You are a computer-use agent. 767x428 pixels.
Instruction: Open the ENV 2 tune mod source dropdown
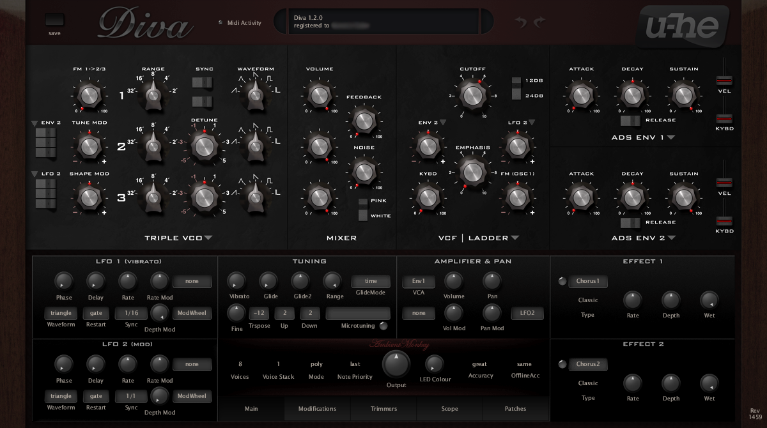(x=35, y=123)
